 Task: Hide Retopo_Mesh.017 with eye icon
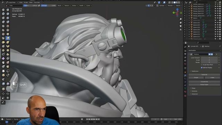[x=217, y=6]
